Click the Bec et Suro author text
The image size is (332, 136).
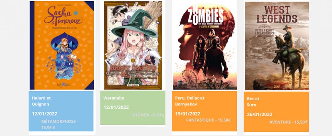(x=253, y=102)
